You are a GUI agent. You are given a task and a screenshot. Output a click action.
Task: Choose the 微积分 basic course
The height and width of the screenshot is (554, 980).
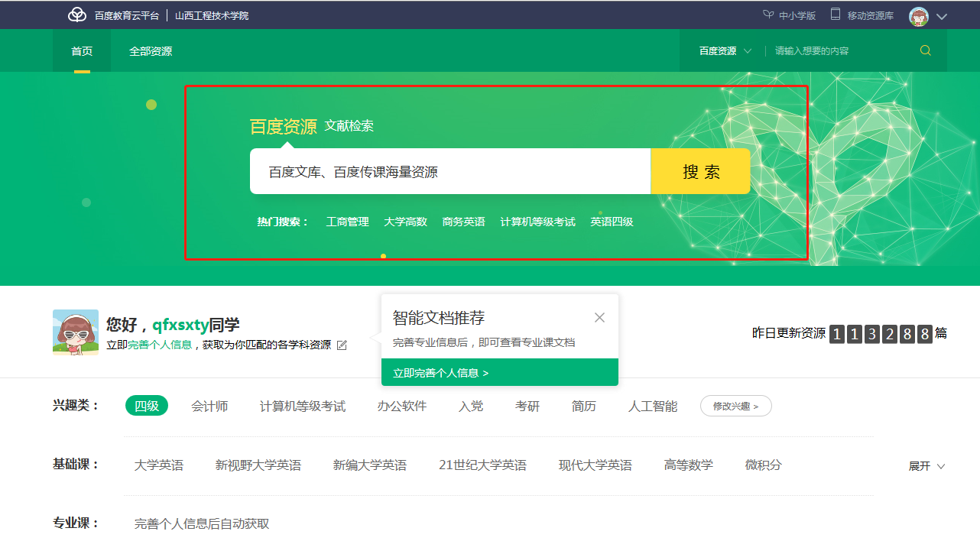[x=764, y=465]
